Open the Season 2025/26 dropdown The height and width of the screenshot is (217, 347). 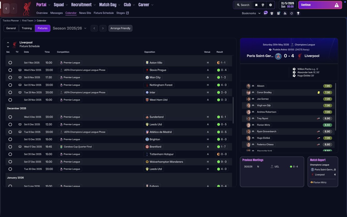point(70,28)
